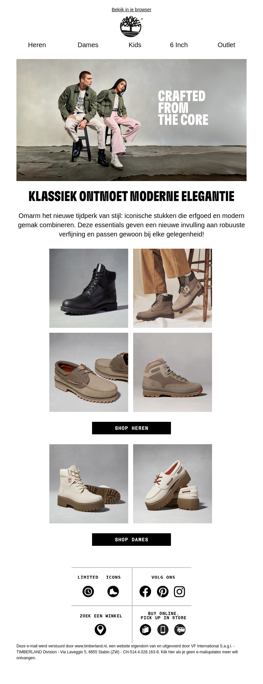Image resolution: width=263 pixels, height=684 pixels.
Task: Click the Shop Heren button
Action: 131,428
